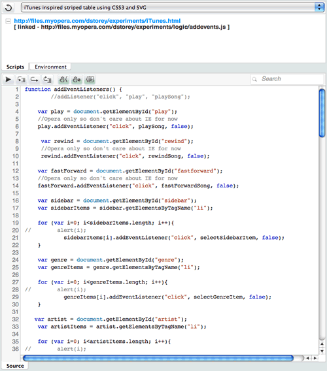Click the Step Out debugger icon
The width and height of the screenshot is (327, 371).
click(x=47, y=80)
